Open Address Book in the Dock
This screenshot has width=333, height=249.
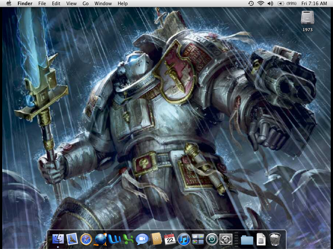[156, 239]
